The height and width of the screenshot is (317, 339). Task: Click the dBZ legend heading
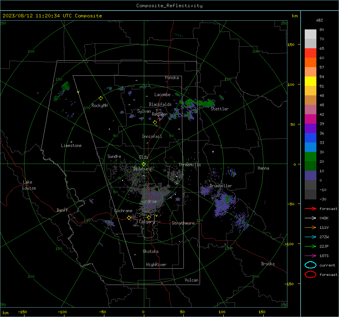(319, 20)
